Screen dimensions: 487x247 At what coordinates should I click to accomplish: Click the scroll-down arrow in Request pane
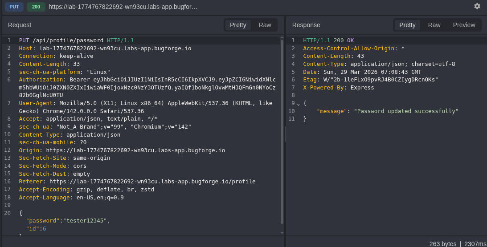(282, 232)
